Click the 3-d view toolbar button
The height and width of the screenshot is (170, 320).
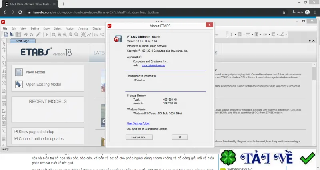pyautogui.click(x=96, y=34)
